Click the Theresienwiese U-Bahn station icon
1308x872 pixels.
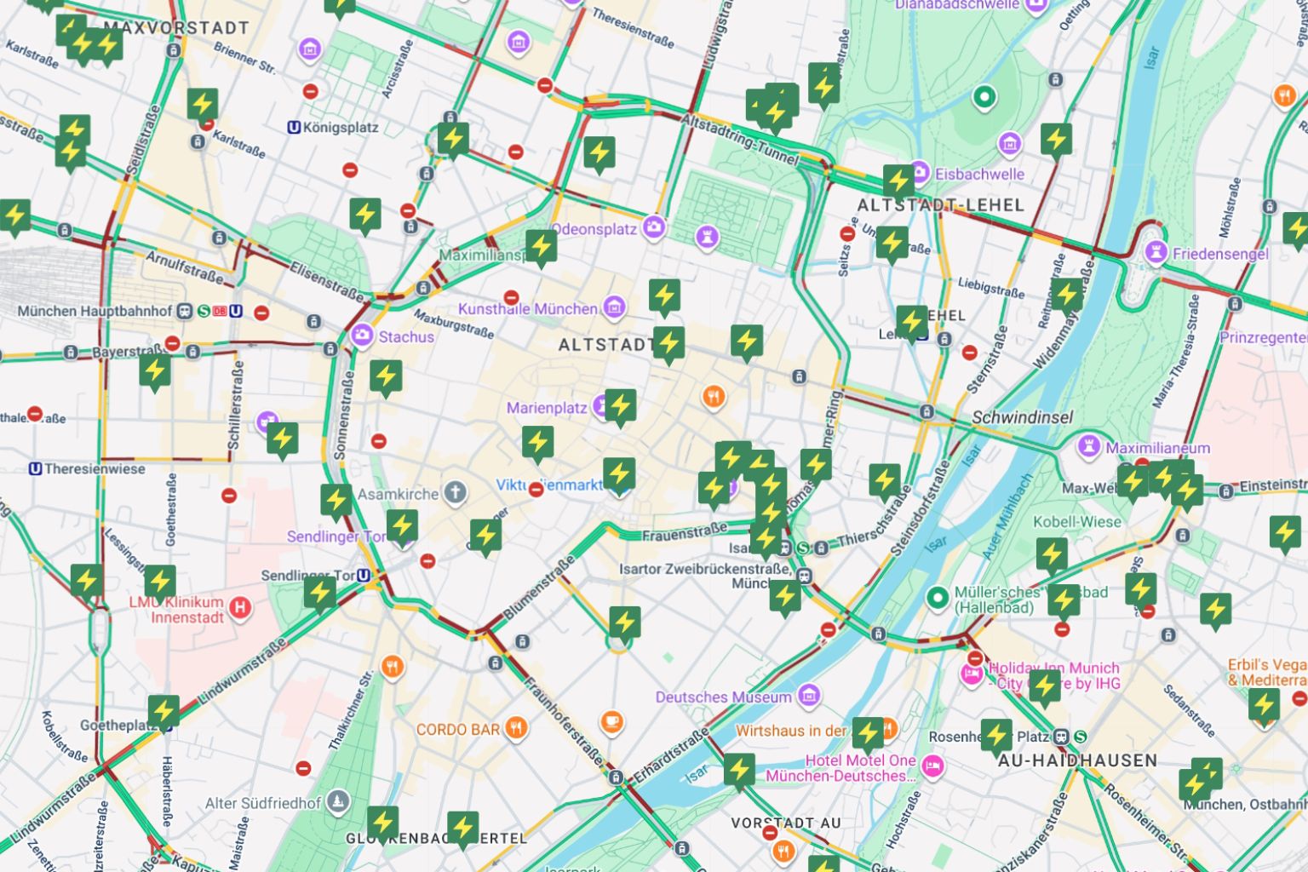[35, 469]
